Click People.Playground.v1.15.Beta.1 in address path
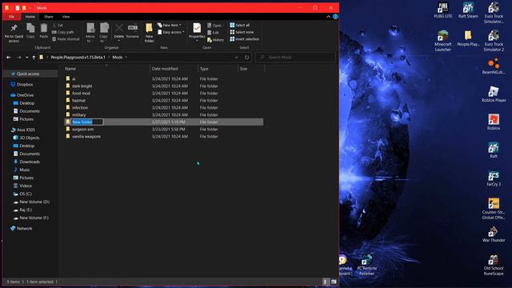 coord(78,57)
